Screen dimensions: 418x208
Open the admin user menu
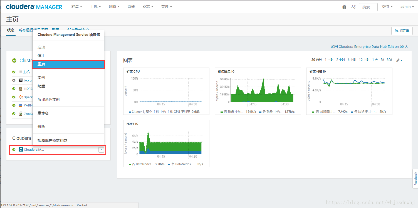pos(407,7)
